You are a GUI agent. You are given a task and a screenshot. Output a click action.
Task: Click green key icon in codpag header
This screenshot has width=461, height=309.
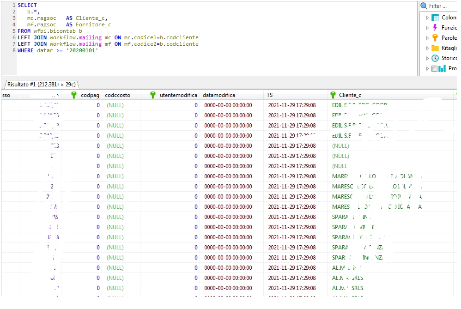(74, 95)
